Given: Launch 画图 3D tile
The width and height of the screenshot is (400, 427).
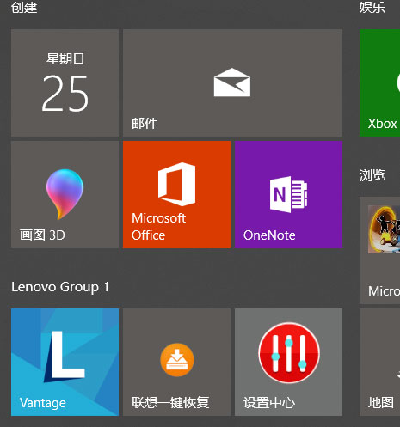Looking at the screenshot, I should coord(65,194).
